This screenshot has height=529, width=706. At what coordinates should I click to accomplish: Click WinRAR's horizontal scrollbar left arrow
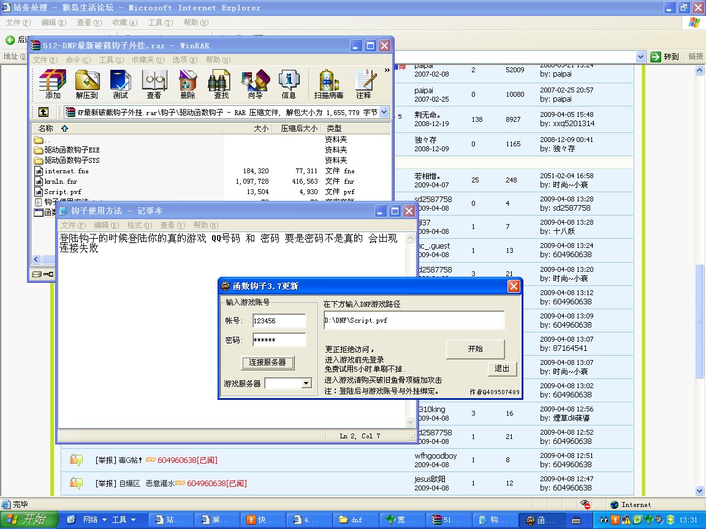point(36,259)
